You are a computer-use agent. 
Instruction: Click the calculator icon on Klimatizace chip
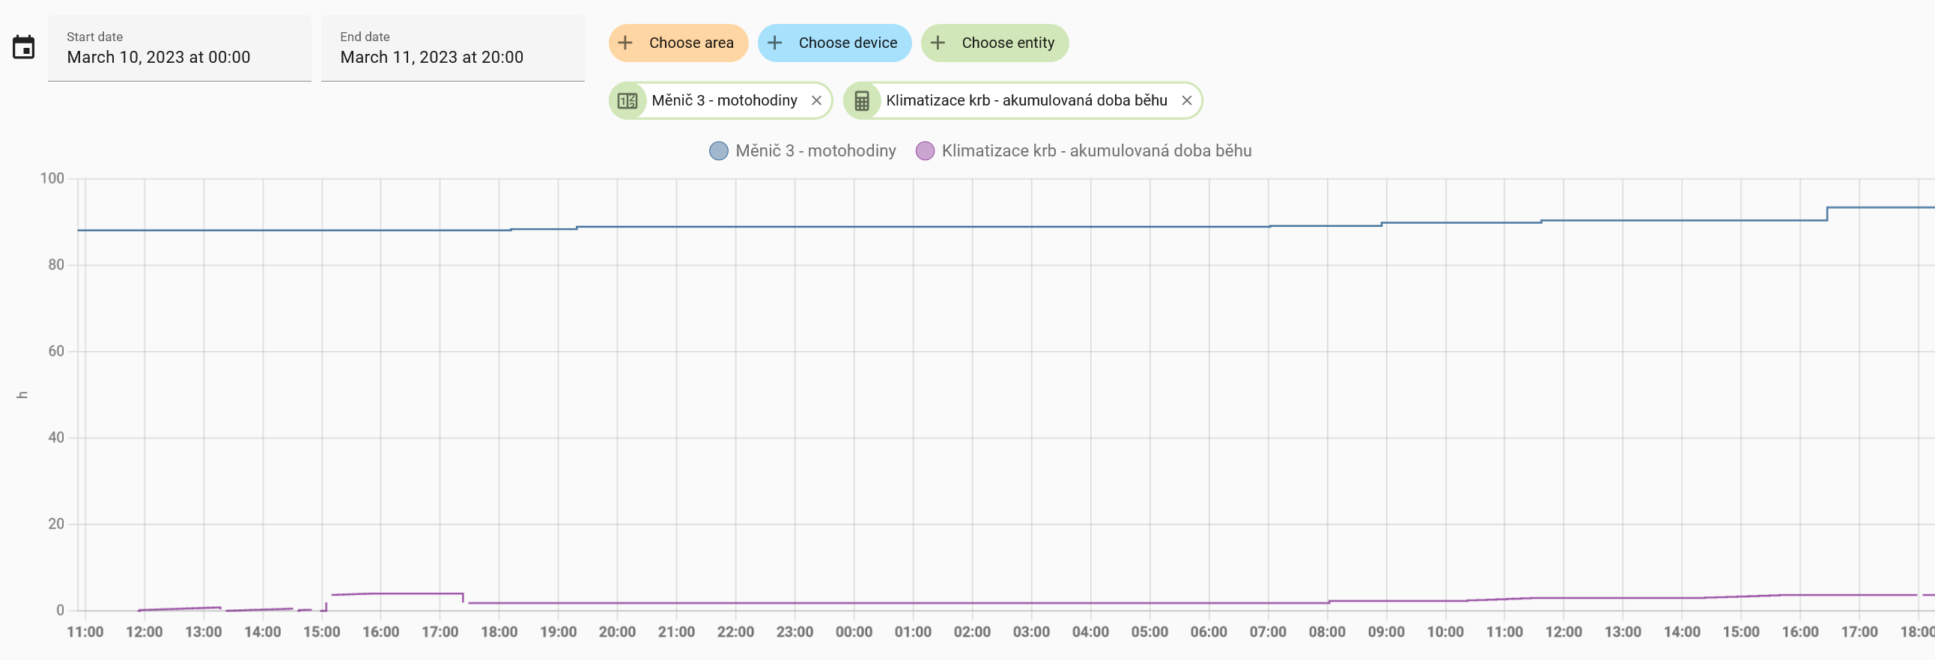coord(862,100)
